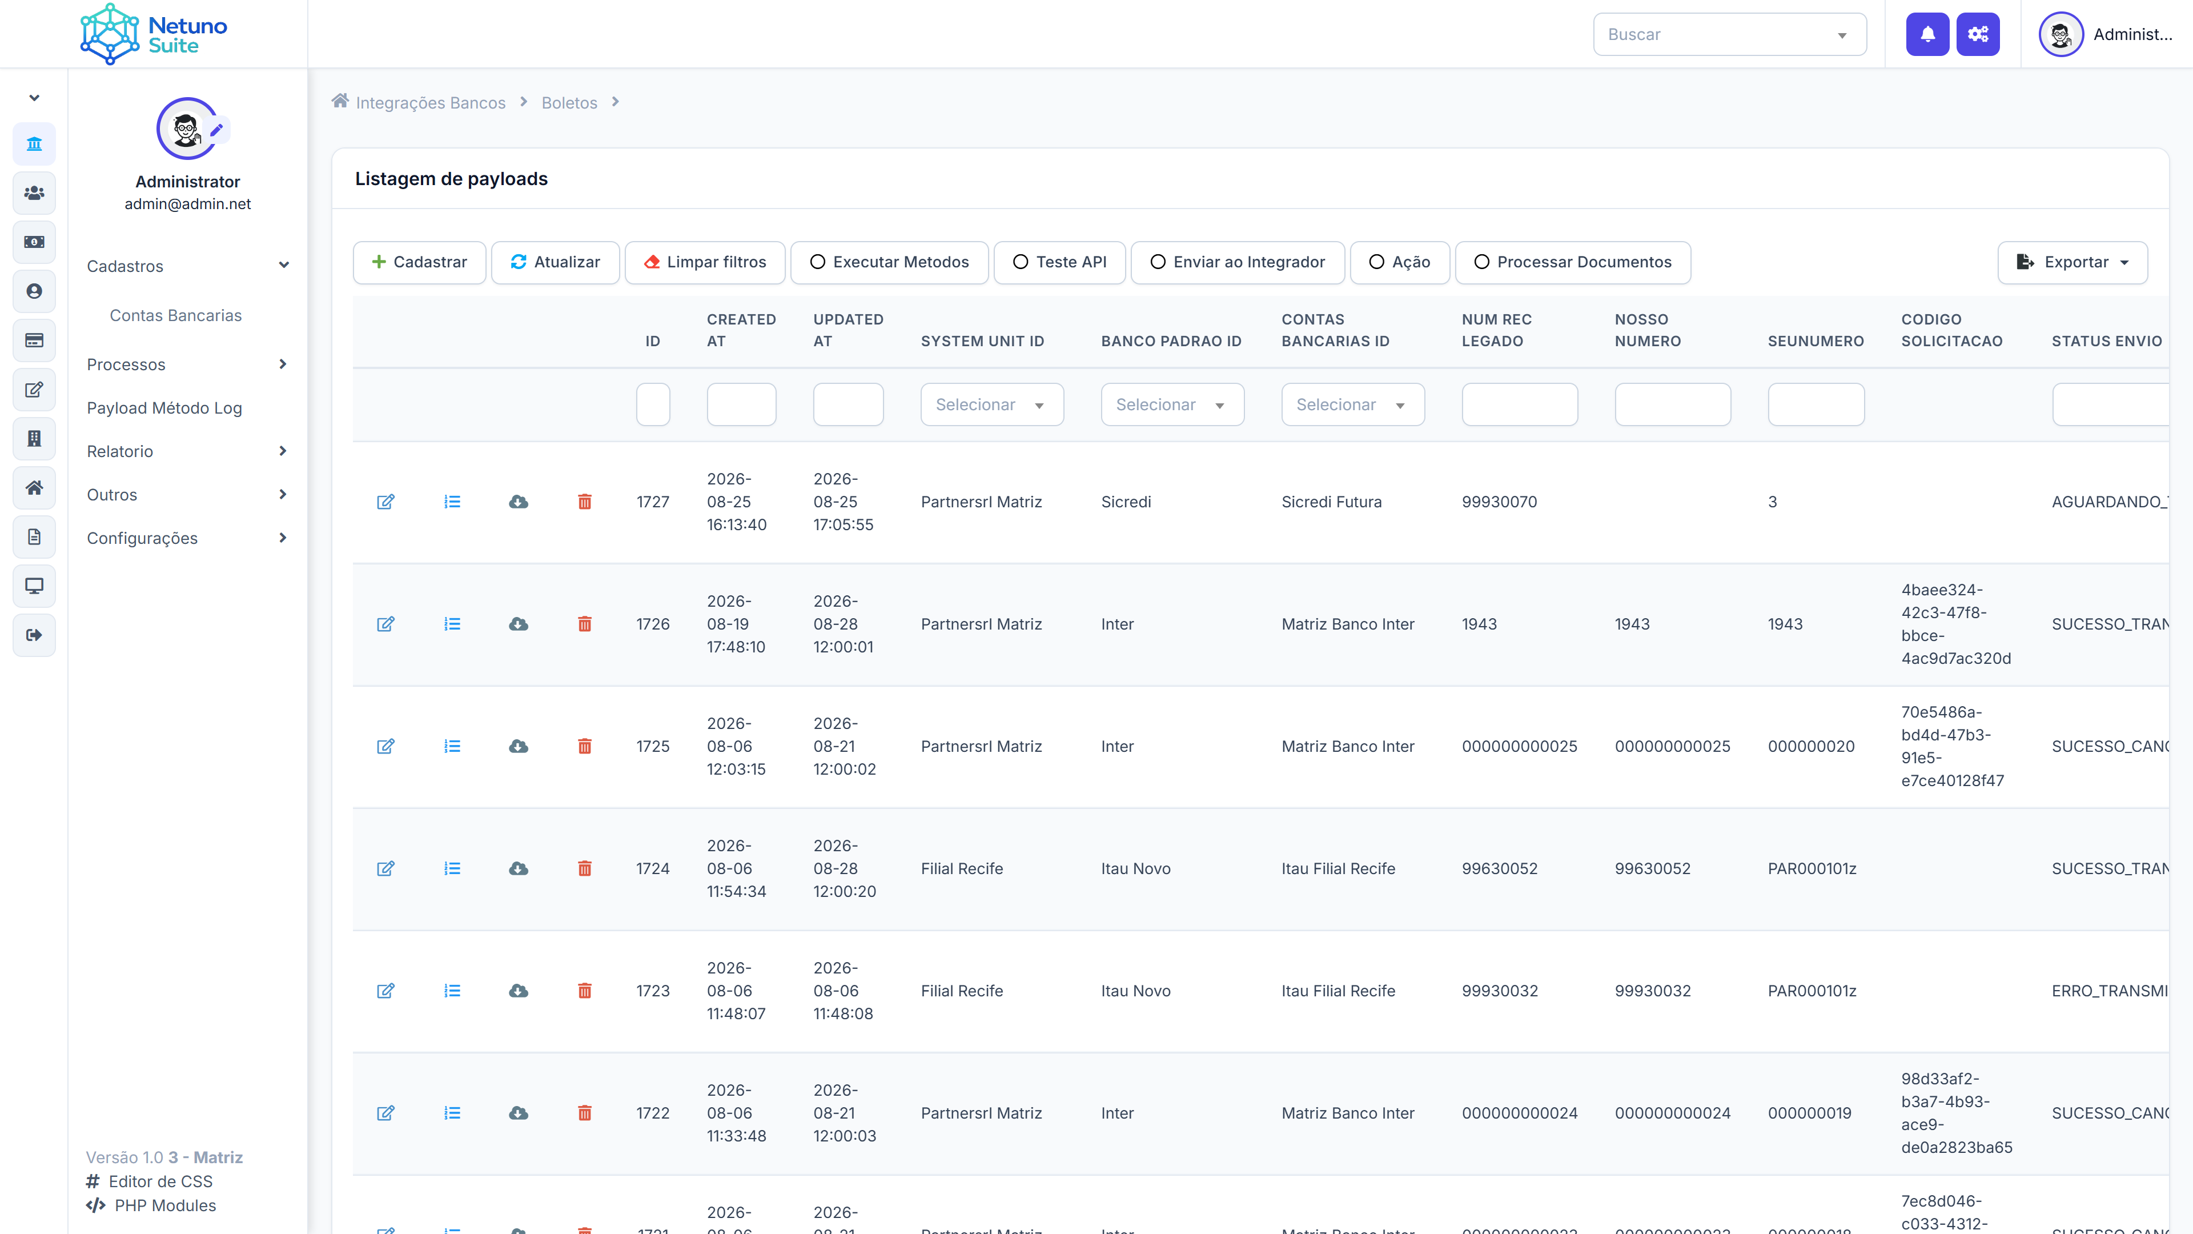Open the Editor de CSS link

point(161,1181)
